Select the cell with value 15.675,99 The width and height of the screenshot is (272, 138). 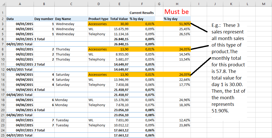point(119,29)
